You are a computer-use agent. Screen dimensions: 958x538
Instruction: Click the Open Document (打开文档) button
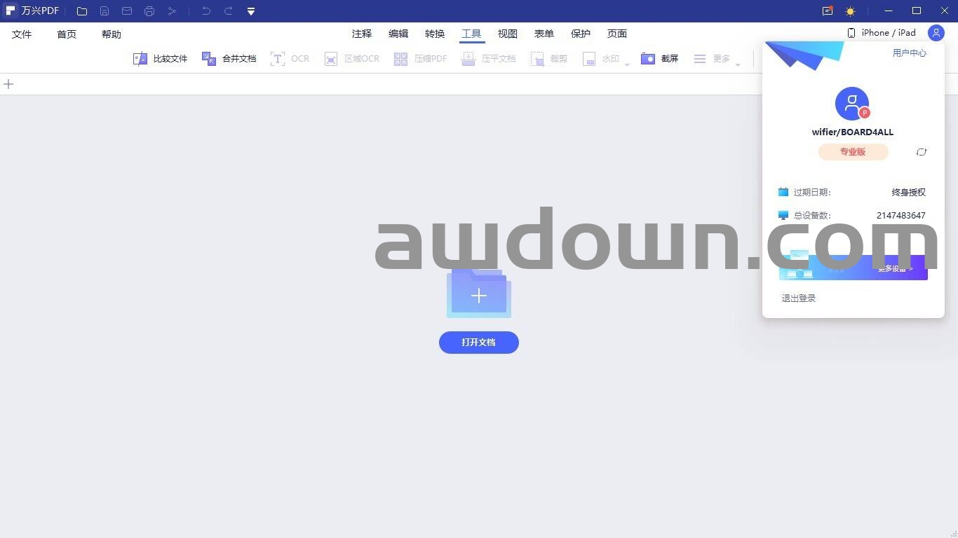coord(479,343)
